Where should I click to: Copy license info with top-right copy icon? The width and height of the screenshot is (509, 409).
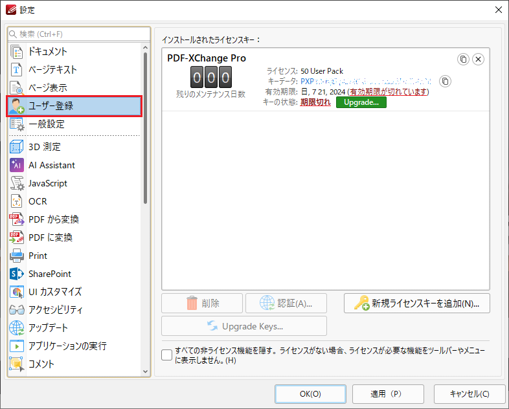coord(463,60)
